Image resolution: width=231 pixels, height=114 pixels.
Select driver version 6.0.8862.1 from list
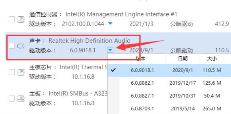[169, 83]
